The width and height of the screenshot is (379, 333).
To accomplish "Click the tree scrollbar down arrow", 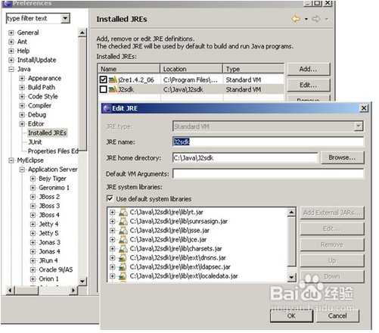I will click(x=82, y=282).
